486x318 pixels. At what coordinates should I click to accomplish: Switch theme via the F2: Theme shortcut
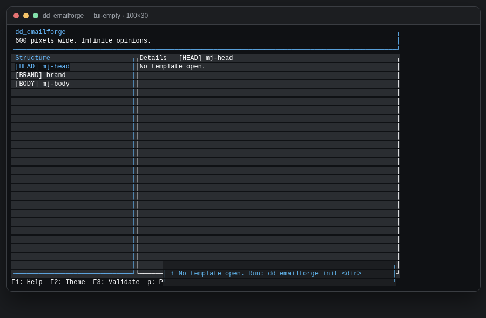pyautogui.click(x=67, y=282)
